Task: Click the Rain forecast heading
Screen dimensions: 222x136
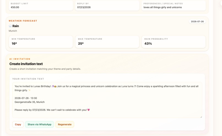Action: (16, 26)
